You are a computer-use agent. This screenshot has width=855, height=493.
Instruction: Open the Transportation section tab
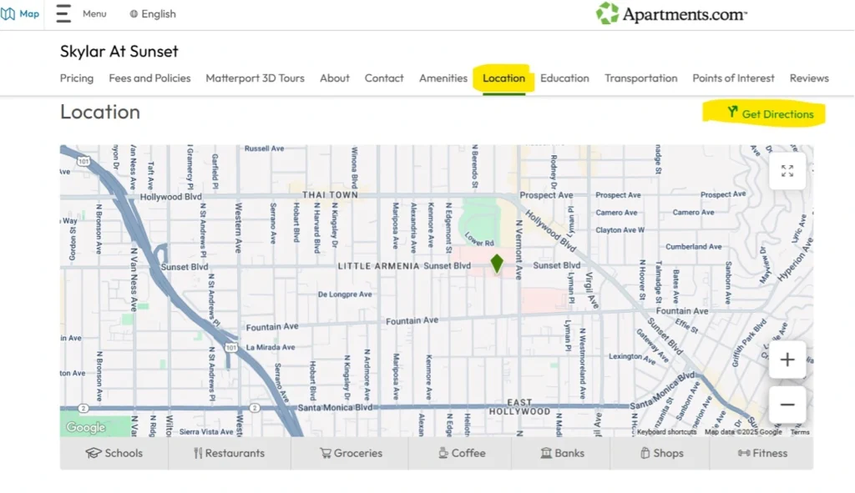(x=640, y=78)
